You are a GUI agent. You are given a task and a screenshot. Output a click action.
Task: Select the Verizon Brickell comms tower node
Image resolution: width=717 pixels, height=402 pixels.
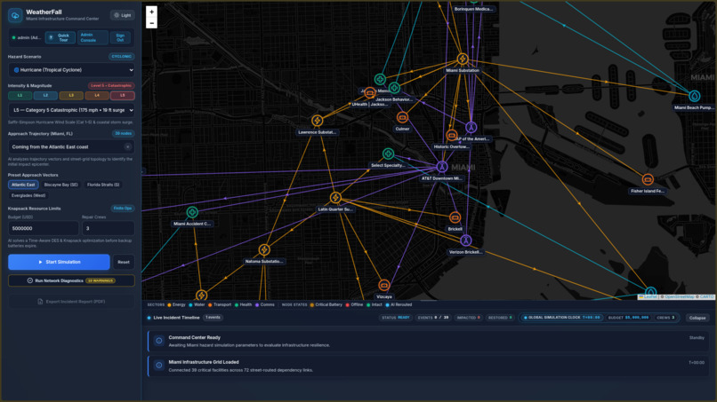point(465,240)
